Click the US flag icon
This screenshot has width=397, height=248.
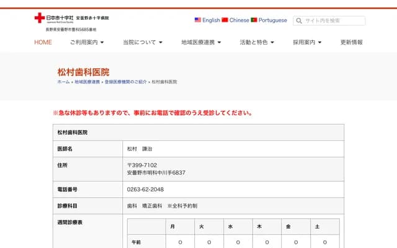click(x=198, y=20)
